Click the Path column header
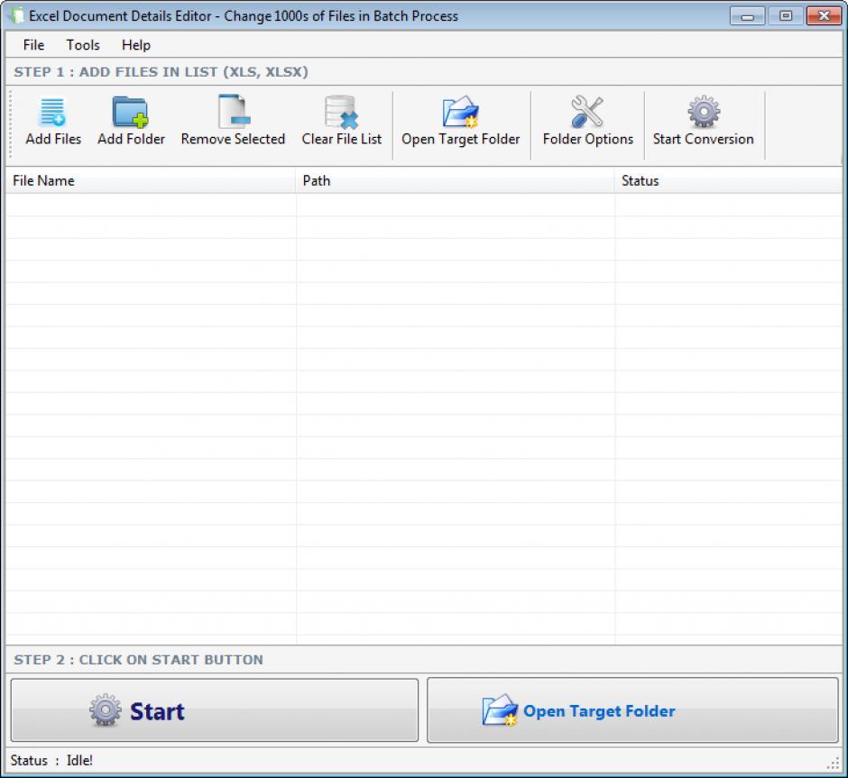The image size is (848, 778). pyautogui.click(x=455, y=181)
